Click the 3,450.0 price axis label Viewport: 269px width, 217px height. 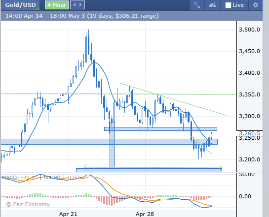(x=249, y=51)
